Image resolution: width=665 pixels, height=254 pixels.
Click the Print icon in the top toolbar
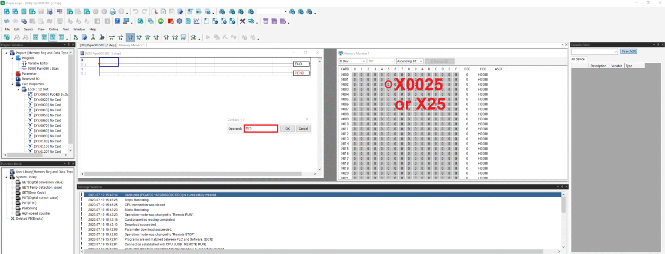coord(112,12)
